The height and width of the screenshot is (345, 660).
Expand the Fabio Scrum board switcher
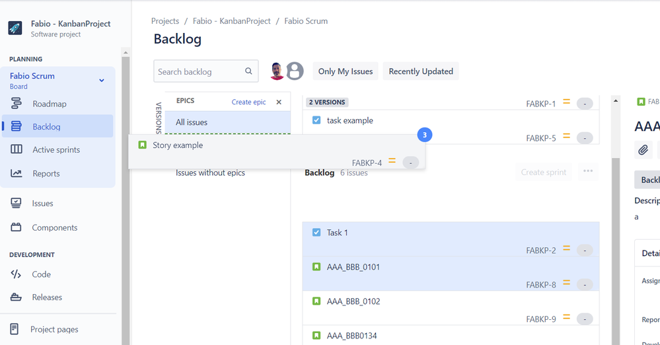click(102, 81)
